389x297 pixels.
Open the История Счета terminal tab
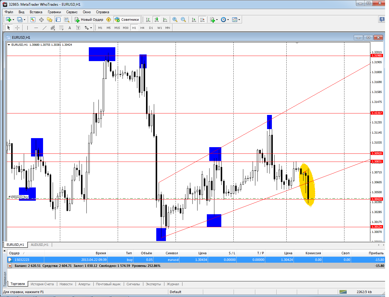pyautogui.click(x=42, y=284)
